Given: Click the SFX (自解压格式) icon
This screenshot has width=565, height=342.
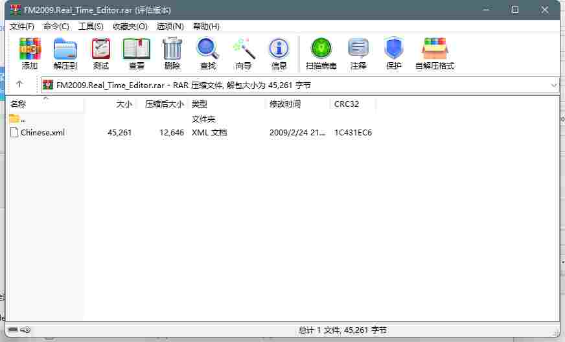Looking at the screenshot, I should point(435,49).
